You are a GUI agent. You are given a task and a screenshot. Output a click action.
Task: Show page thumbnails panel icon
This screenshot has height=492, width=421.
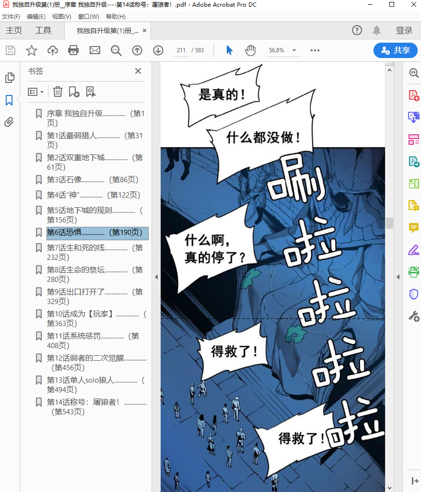(10, 78)
